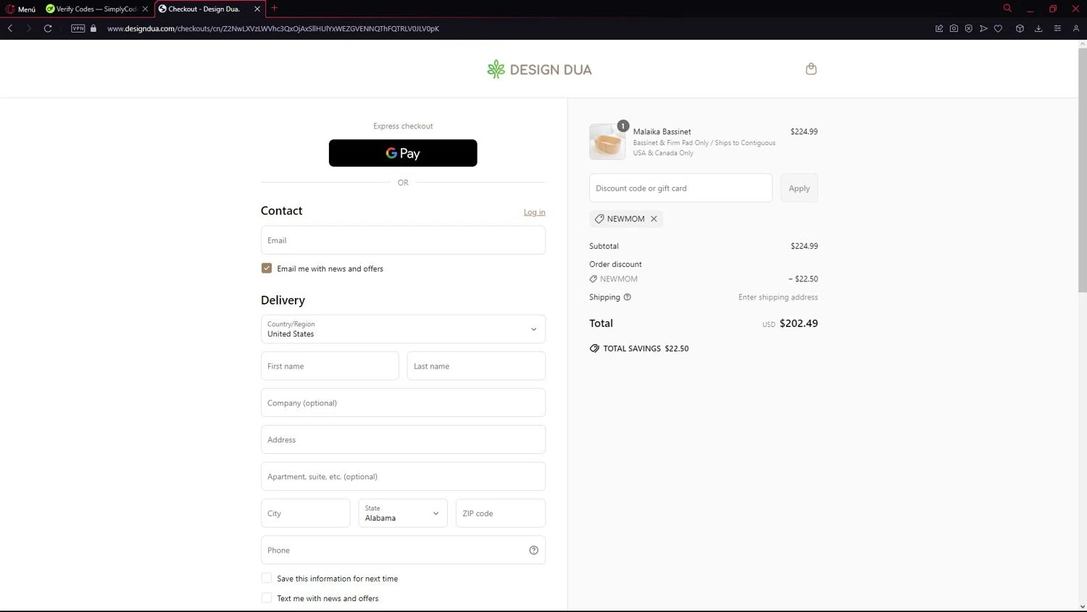Click the Malaika Bassinet product name
The width and height of the screenshot is (1087, 612).
(x=662, y=132)
